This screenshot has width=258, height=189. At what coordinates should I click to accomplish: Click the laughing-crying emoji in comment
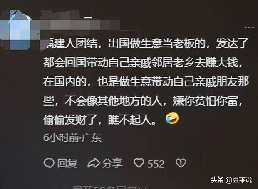172,118
